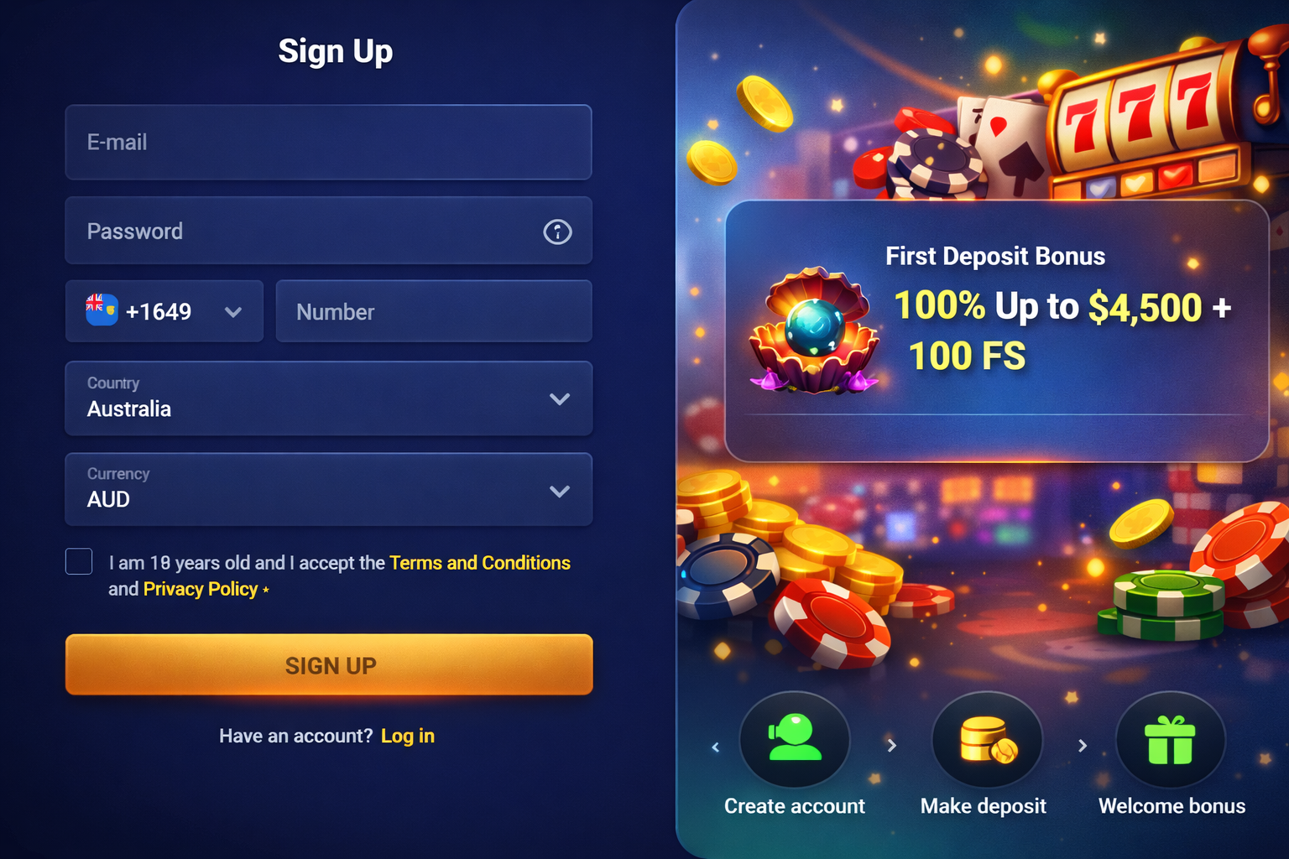Viewport: 1289px width, 859px height.
Task: Focus the E-mail input field
Action: click(x=329, y=143)
